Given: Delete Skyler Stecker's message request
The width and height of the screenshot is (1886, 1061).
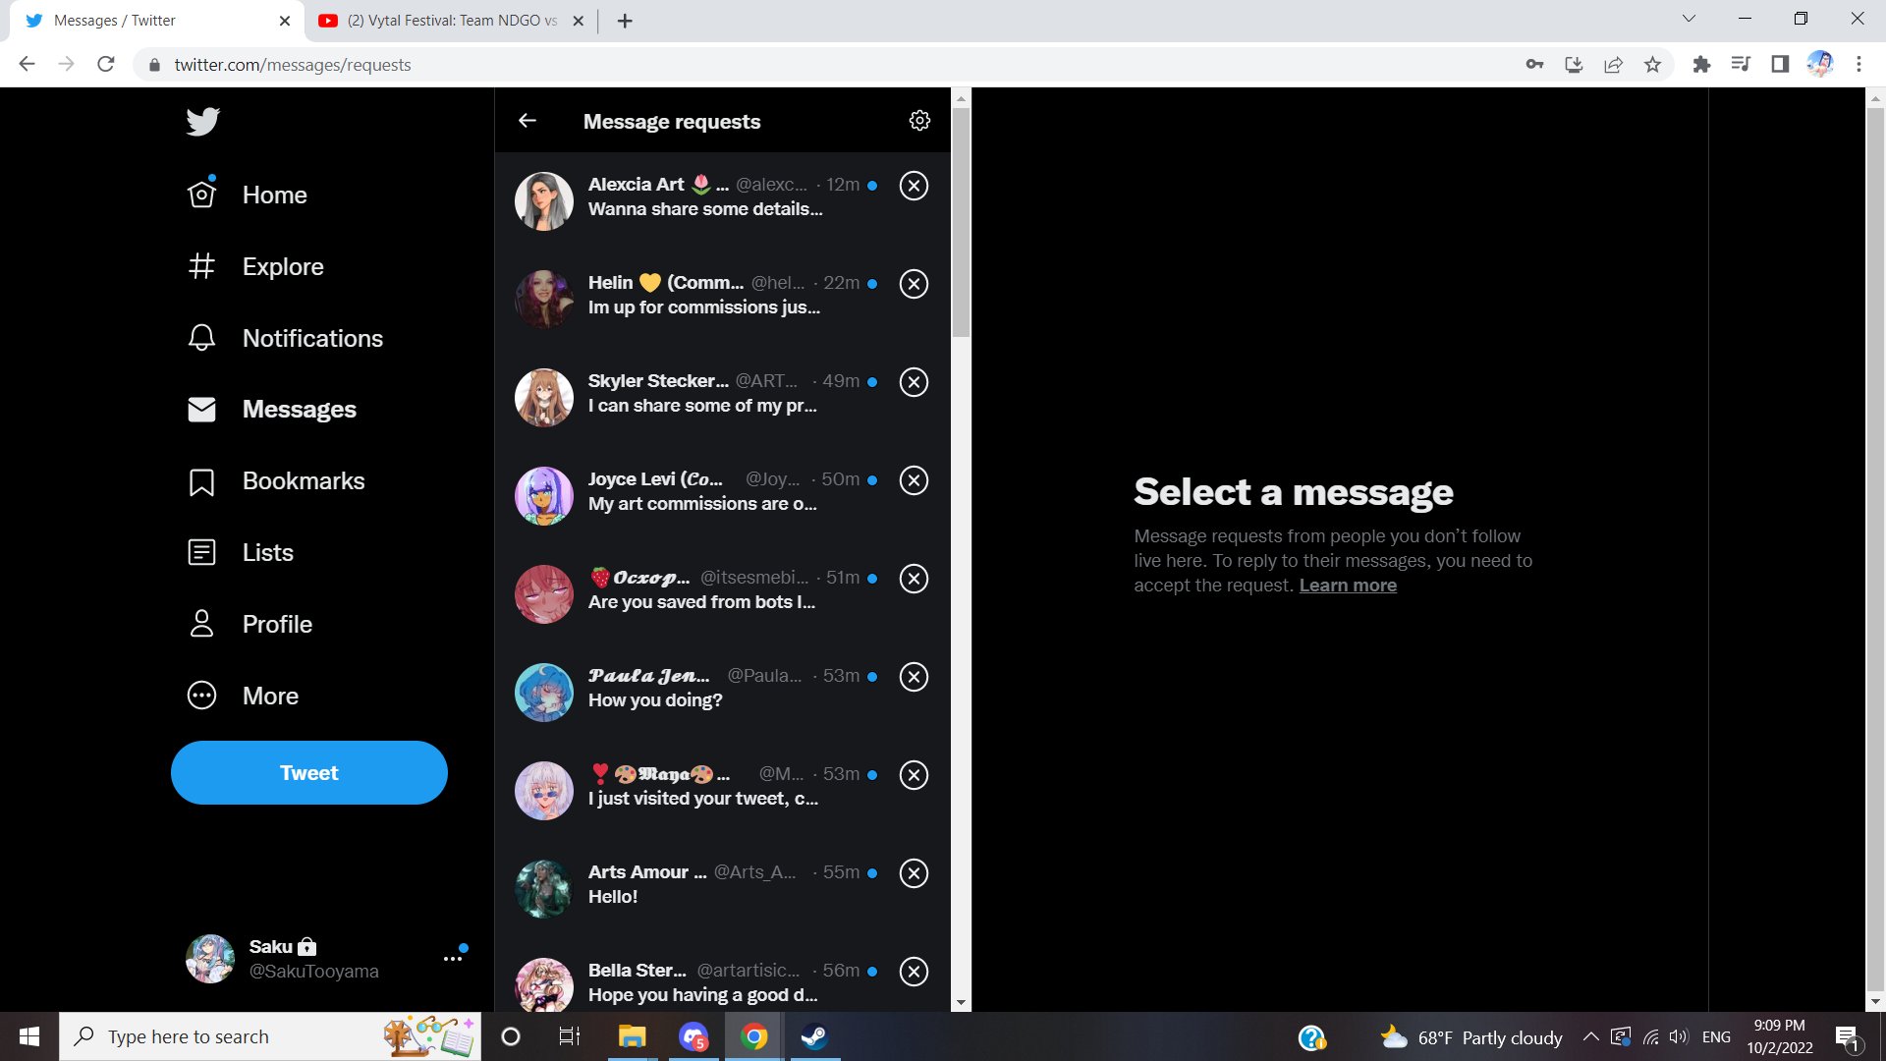Looking at the screenshot, I should (914, 382).
